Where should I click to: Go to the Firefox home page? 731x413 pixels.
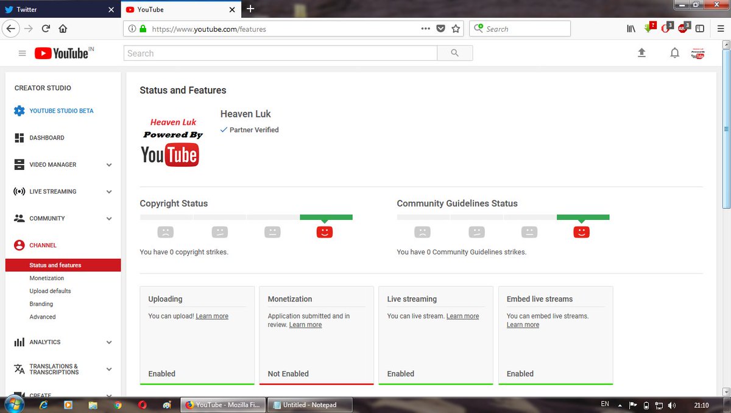[x=63, y=29]
